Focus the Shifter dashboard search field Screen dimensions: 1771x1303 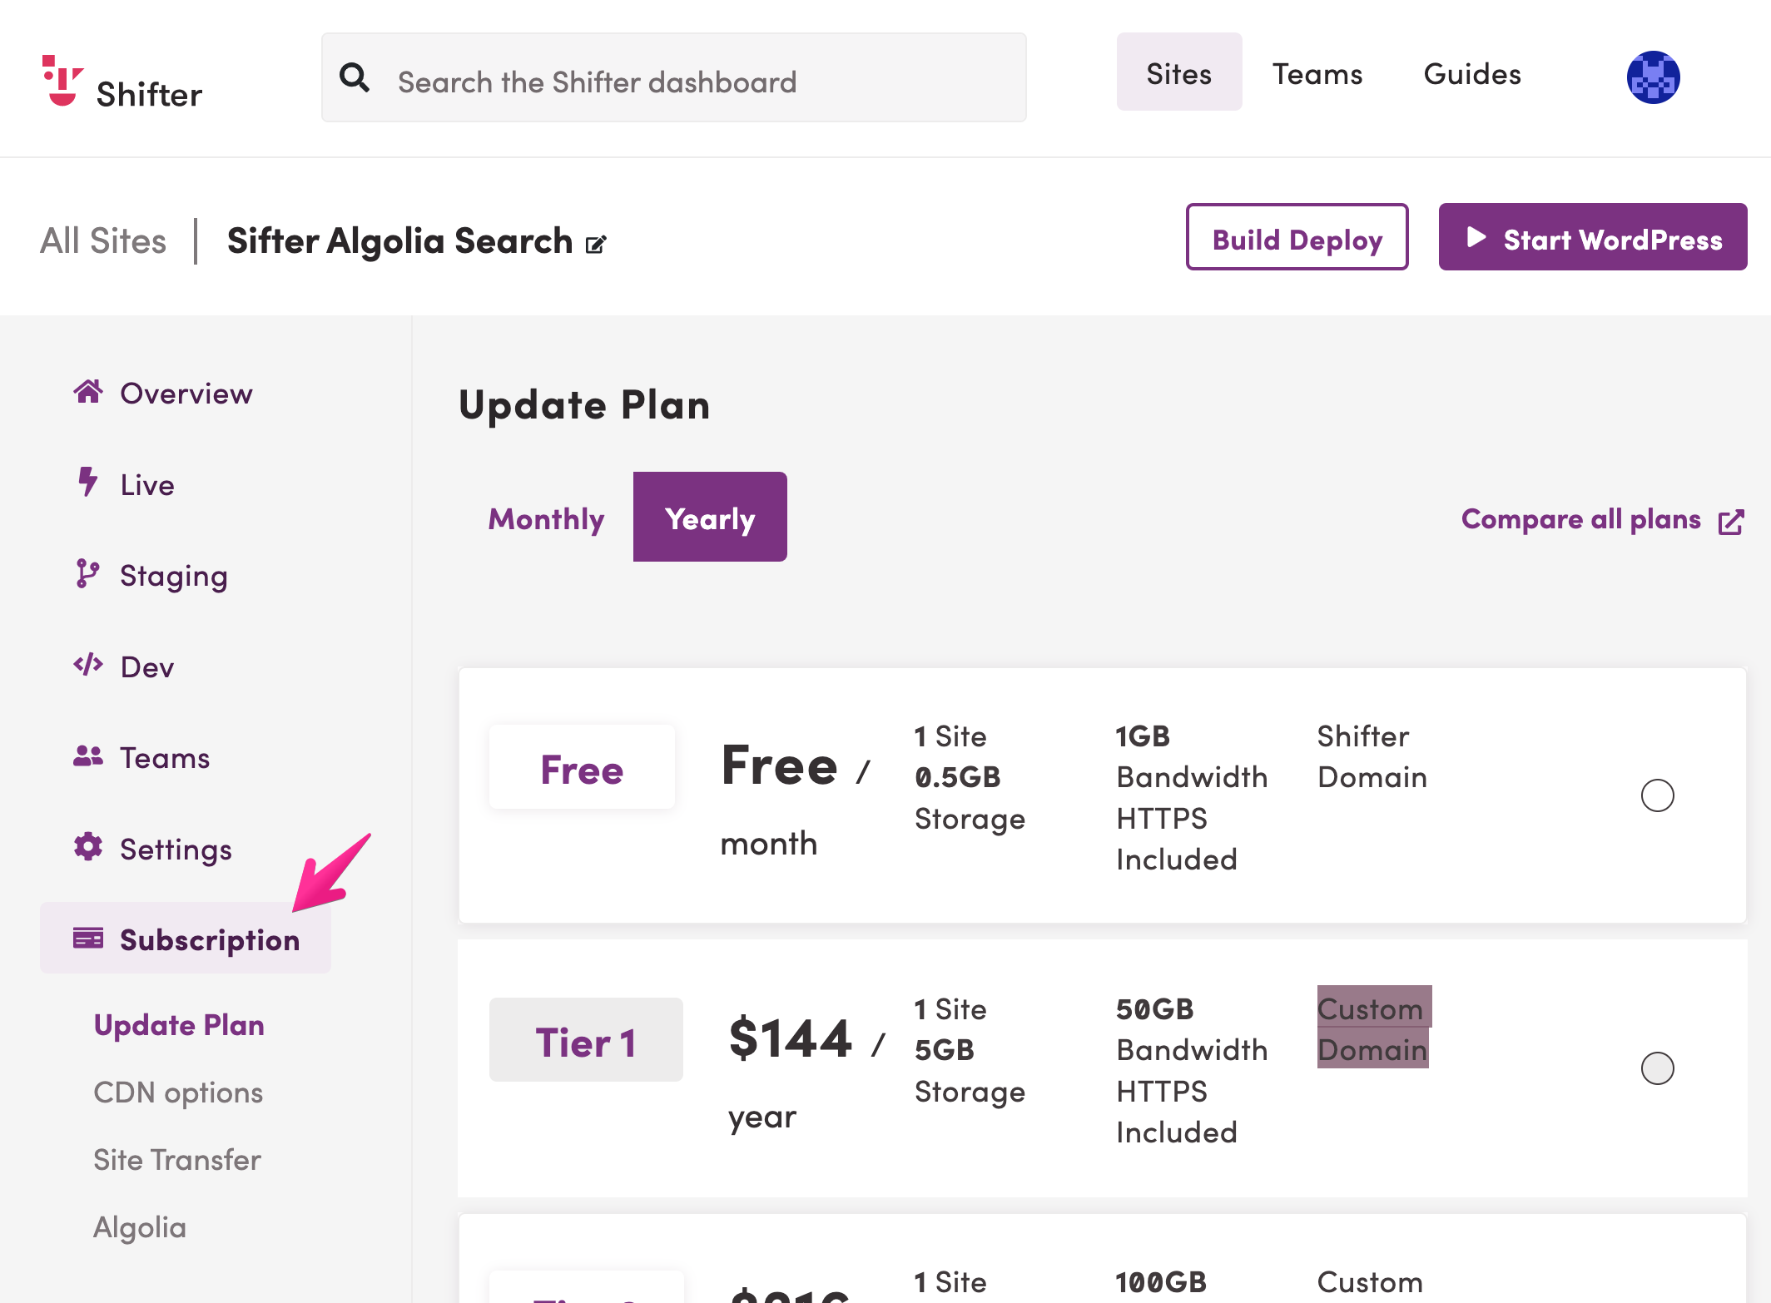(x=674, y=78)
